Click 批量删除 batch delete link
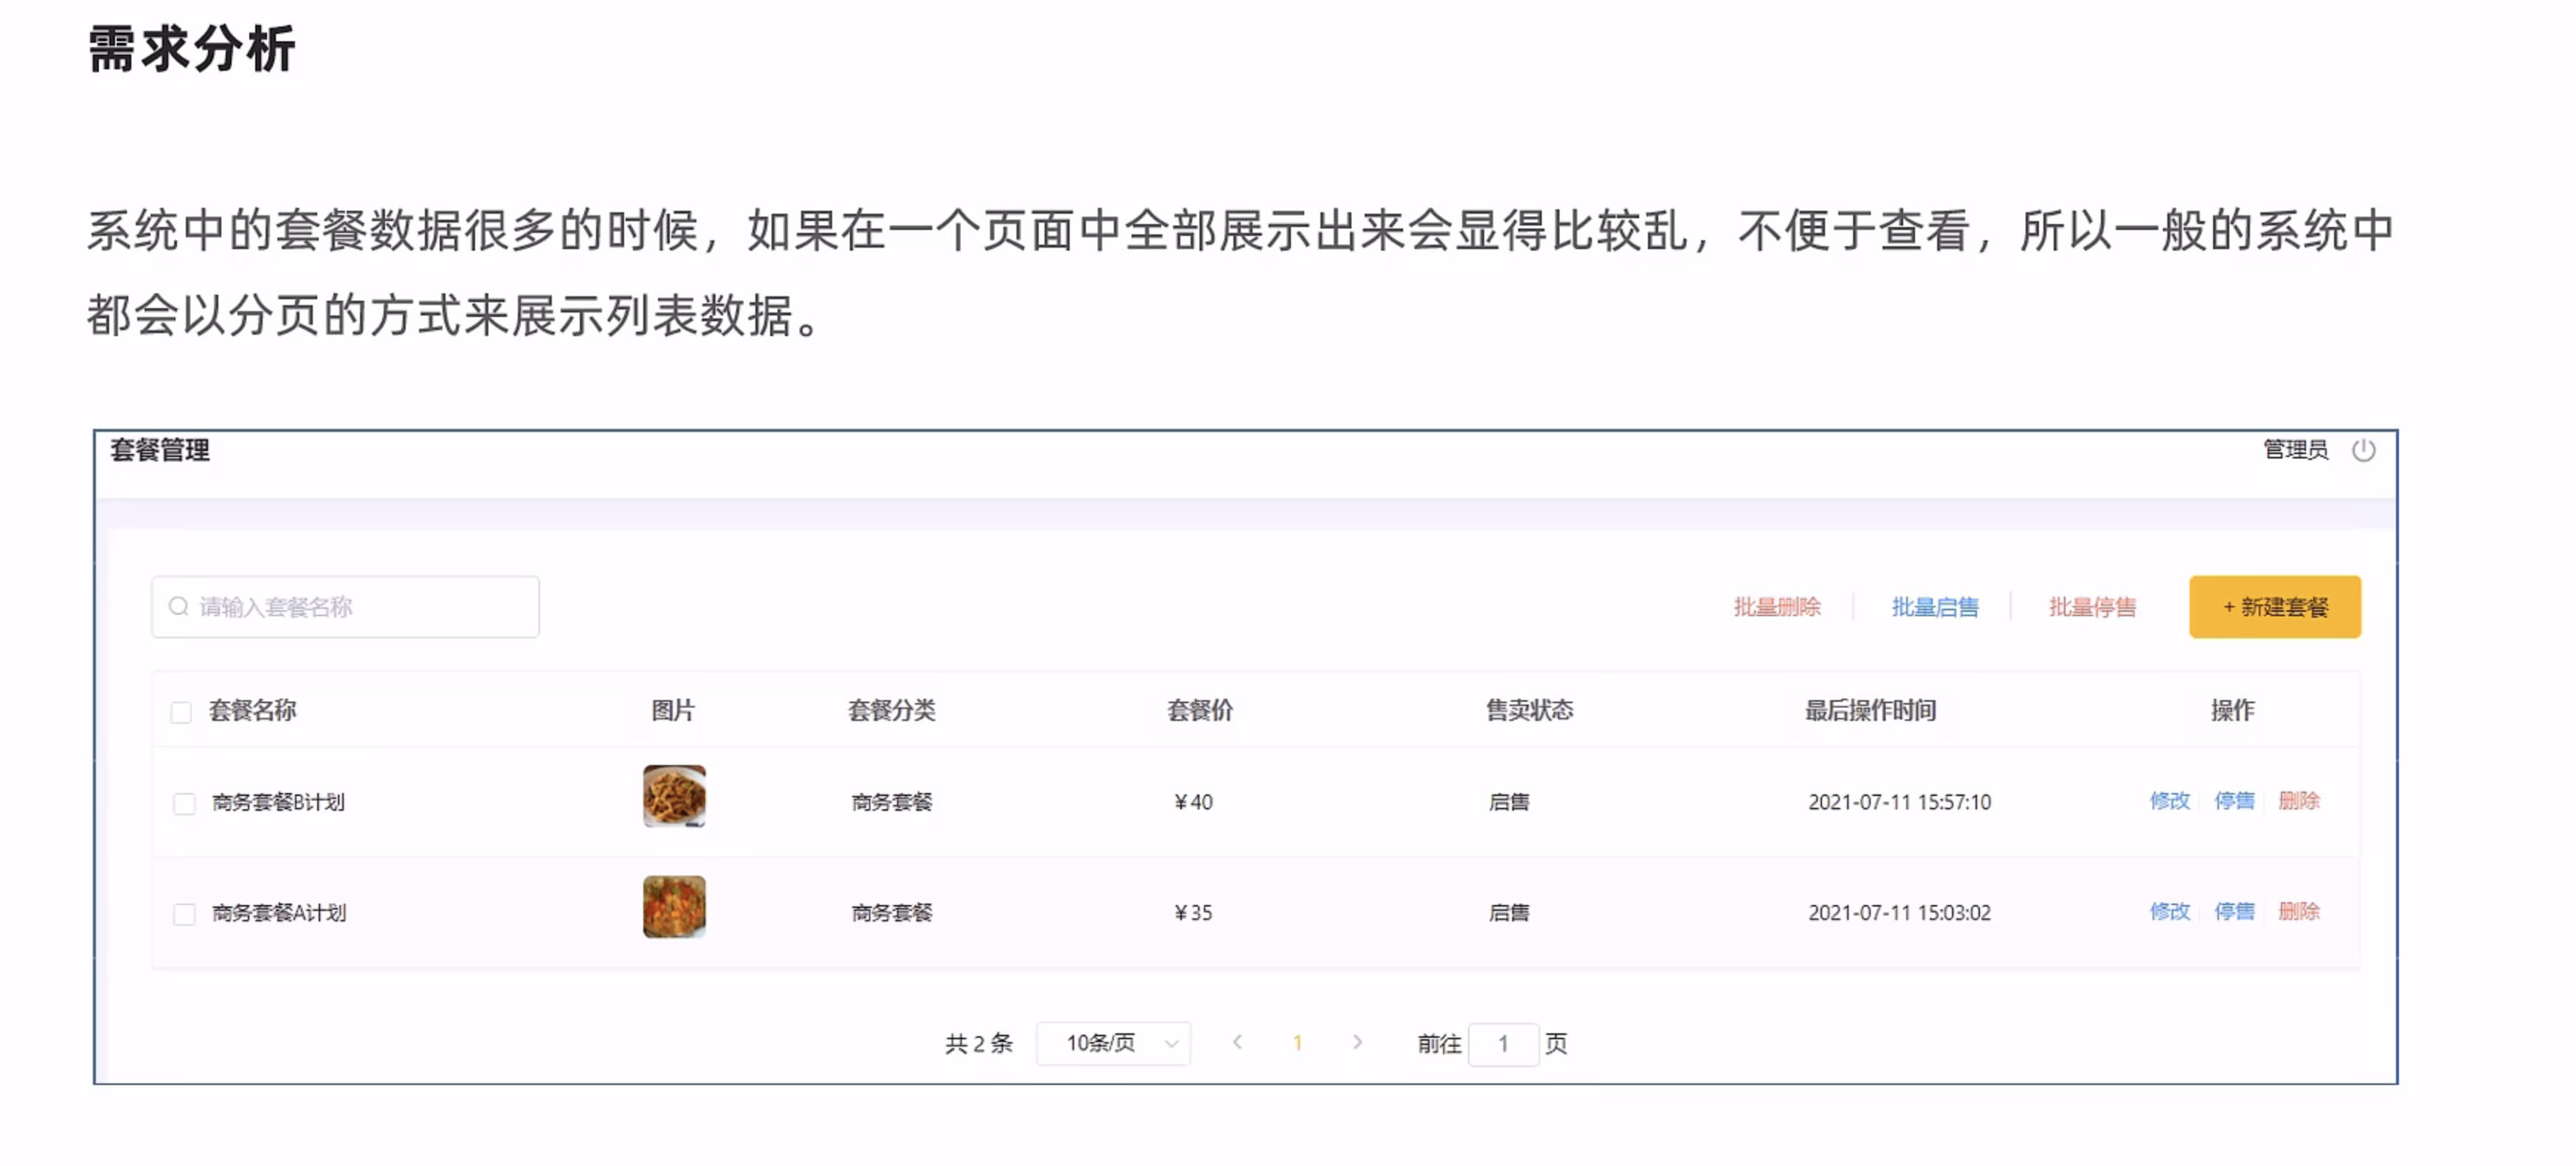Viewport: 2576px width, 1166px height. tap(1776, 607)
